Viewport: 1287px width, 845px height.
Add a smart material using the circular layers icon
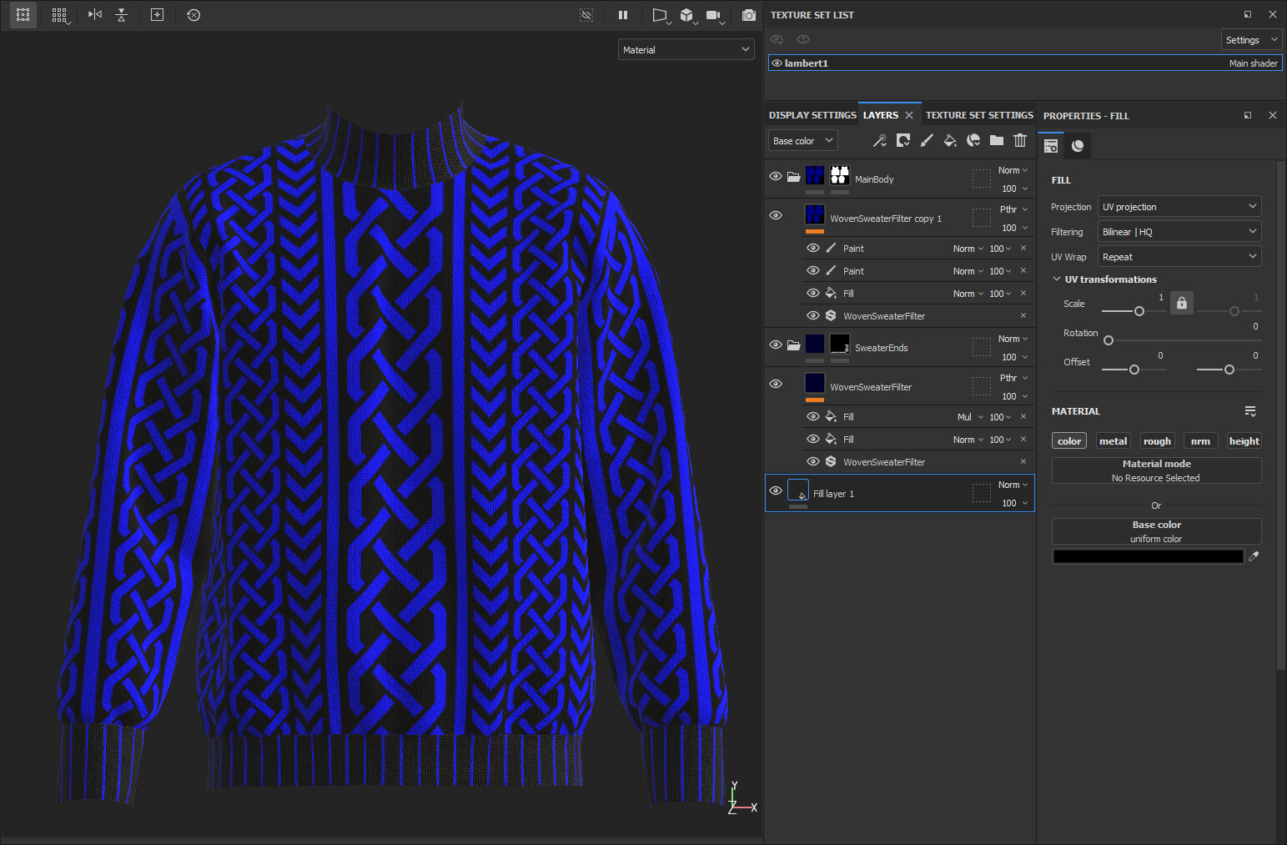pos(973,140)
